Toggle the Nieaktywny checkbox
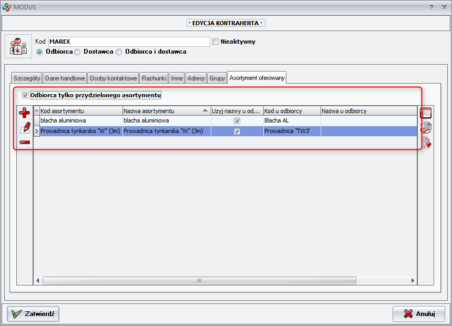The width and height of the screenshot is (452, 326). [215, 42]
